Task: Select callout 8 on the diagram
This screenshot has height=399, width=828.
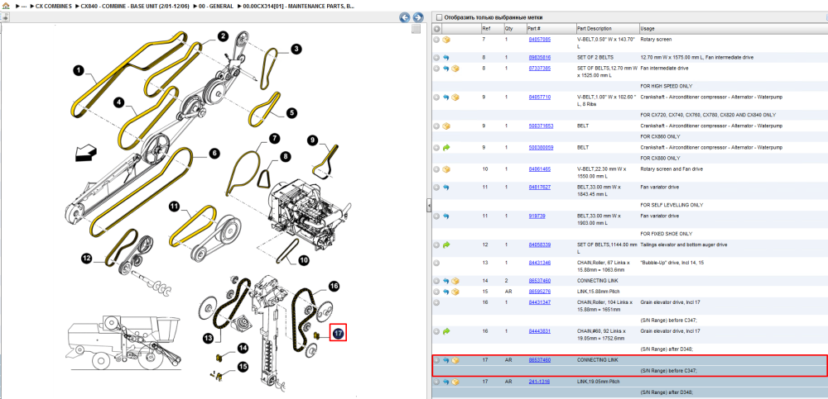Action: tap(285, 156)
